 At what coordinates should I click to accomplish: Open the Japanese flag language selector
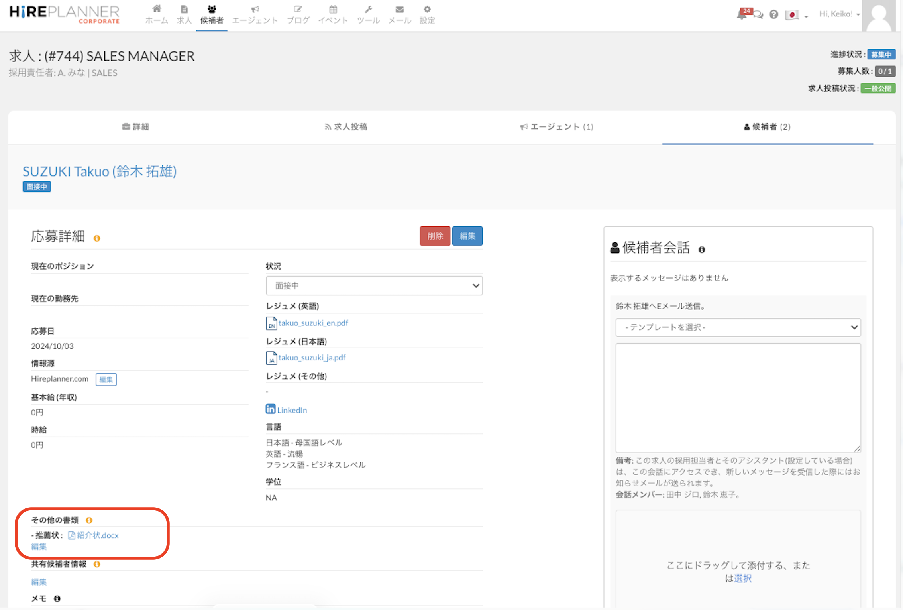coord(796,15)
